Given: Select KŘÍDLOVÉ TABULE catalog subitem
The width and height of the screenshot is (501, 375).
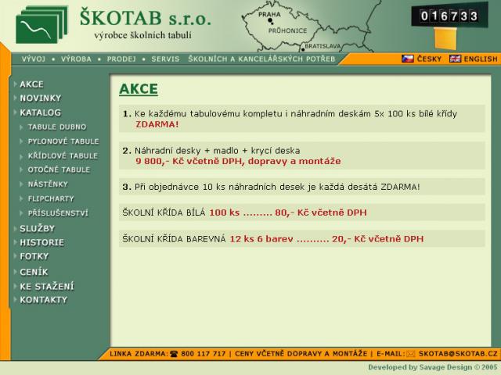Looking at the screenshot, I should (x=63, y=155).
